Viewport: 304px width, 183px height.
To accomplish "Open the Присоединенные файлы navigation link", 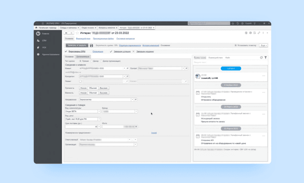I will tap(104, 39).
